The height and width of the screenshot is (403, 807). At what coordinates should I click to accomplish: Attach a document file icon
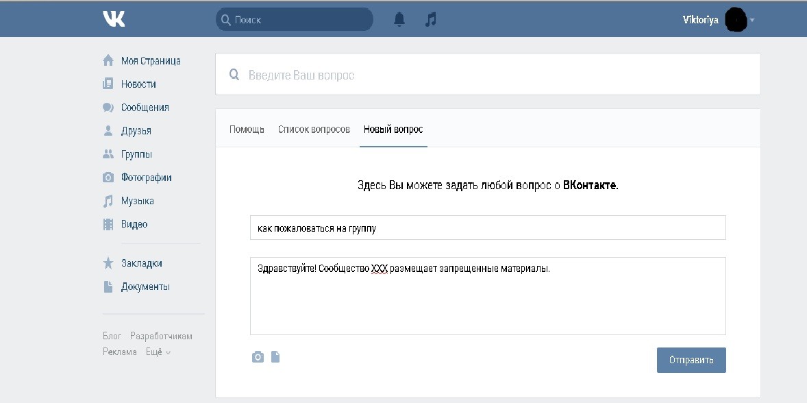point(275,356)
